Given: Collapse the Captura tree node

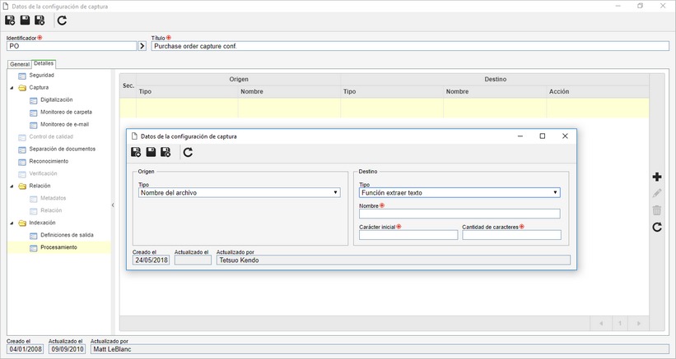Looking at the screenshot, I should pos(12,88).
